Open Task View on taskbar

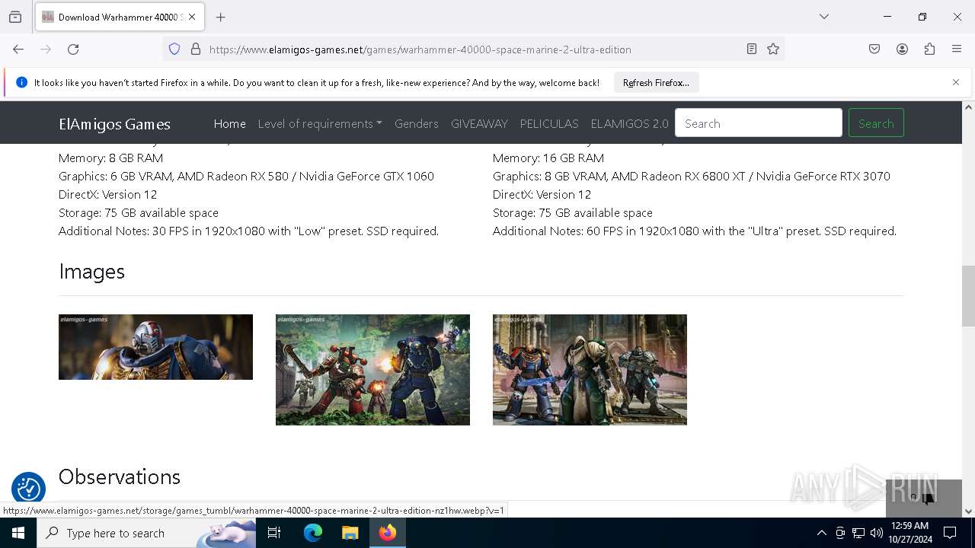coord(274,533)
